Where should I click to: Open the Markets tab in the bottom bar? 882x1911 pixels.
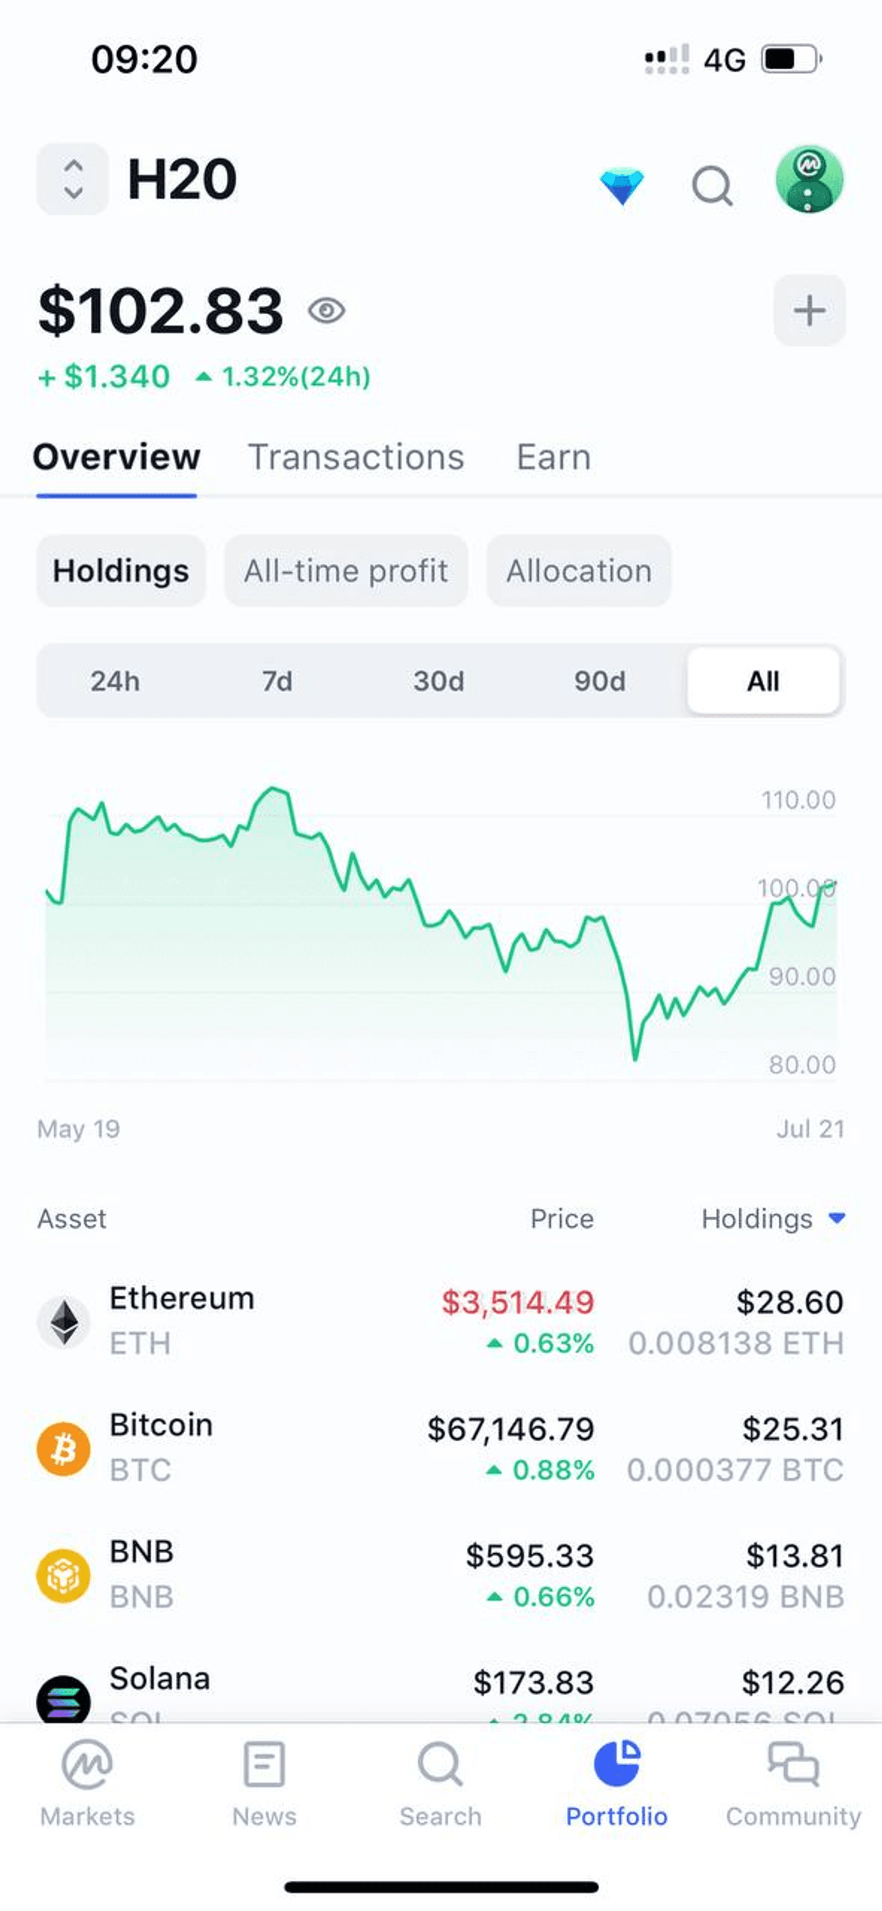pos(87,1784)
